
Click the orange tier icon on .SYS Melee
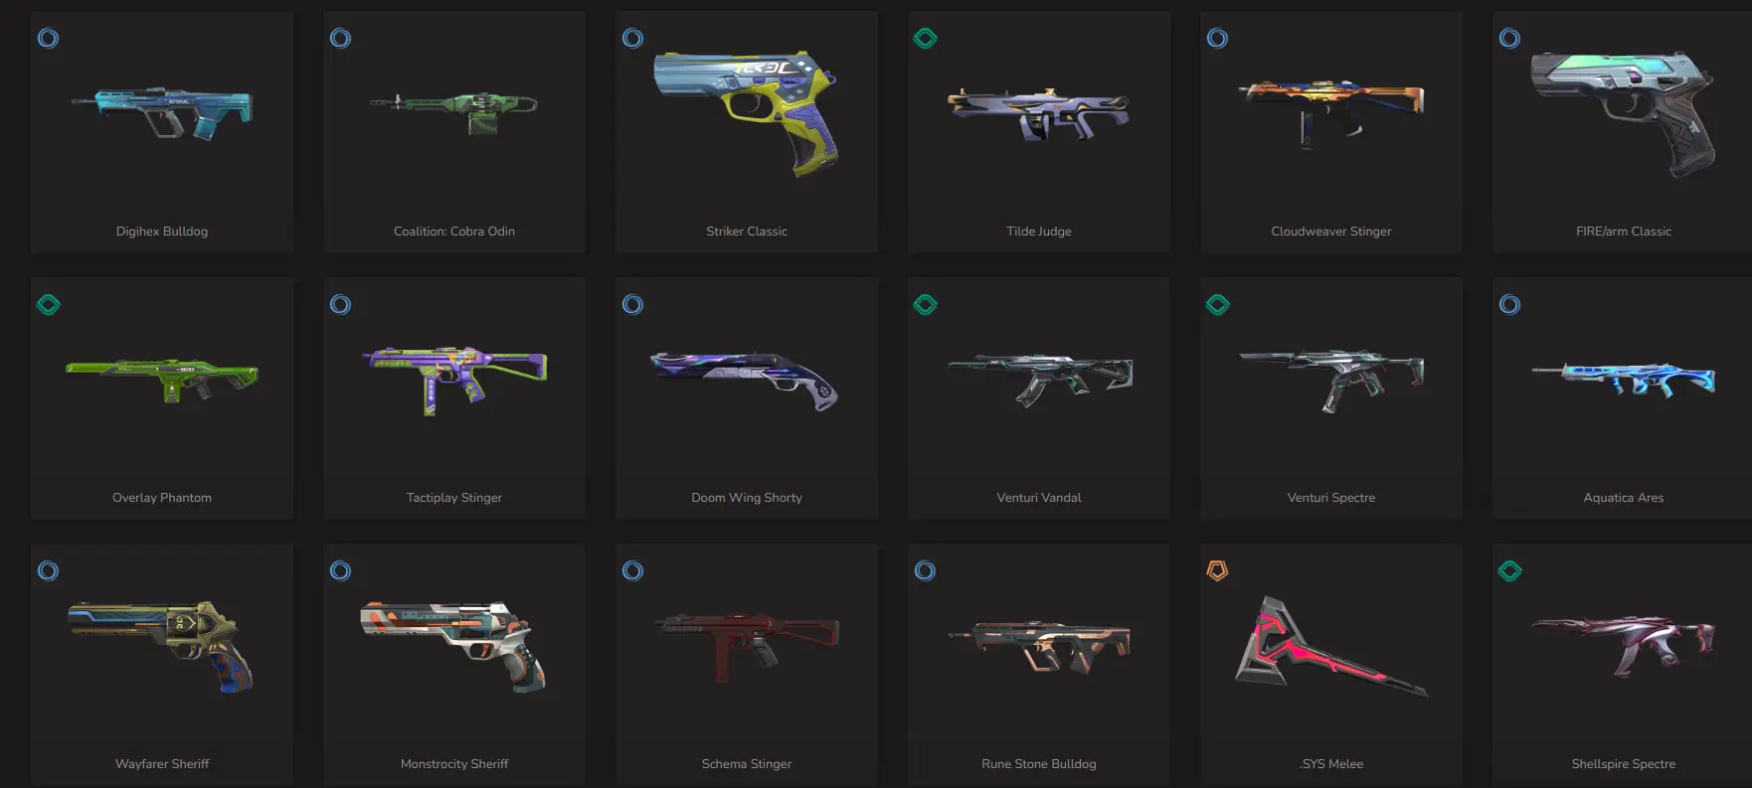pos(1217,570)
